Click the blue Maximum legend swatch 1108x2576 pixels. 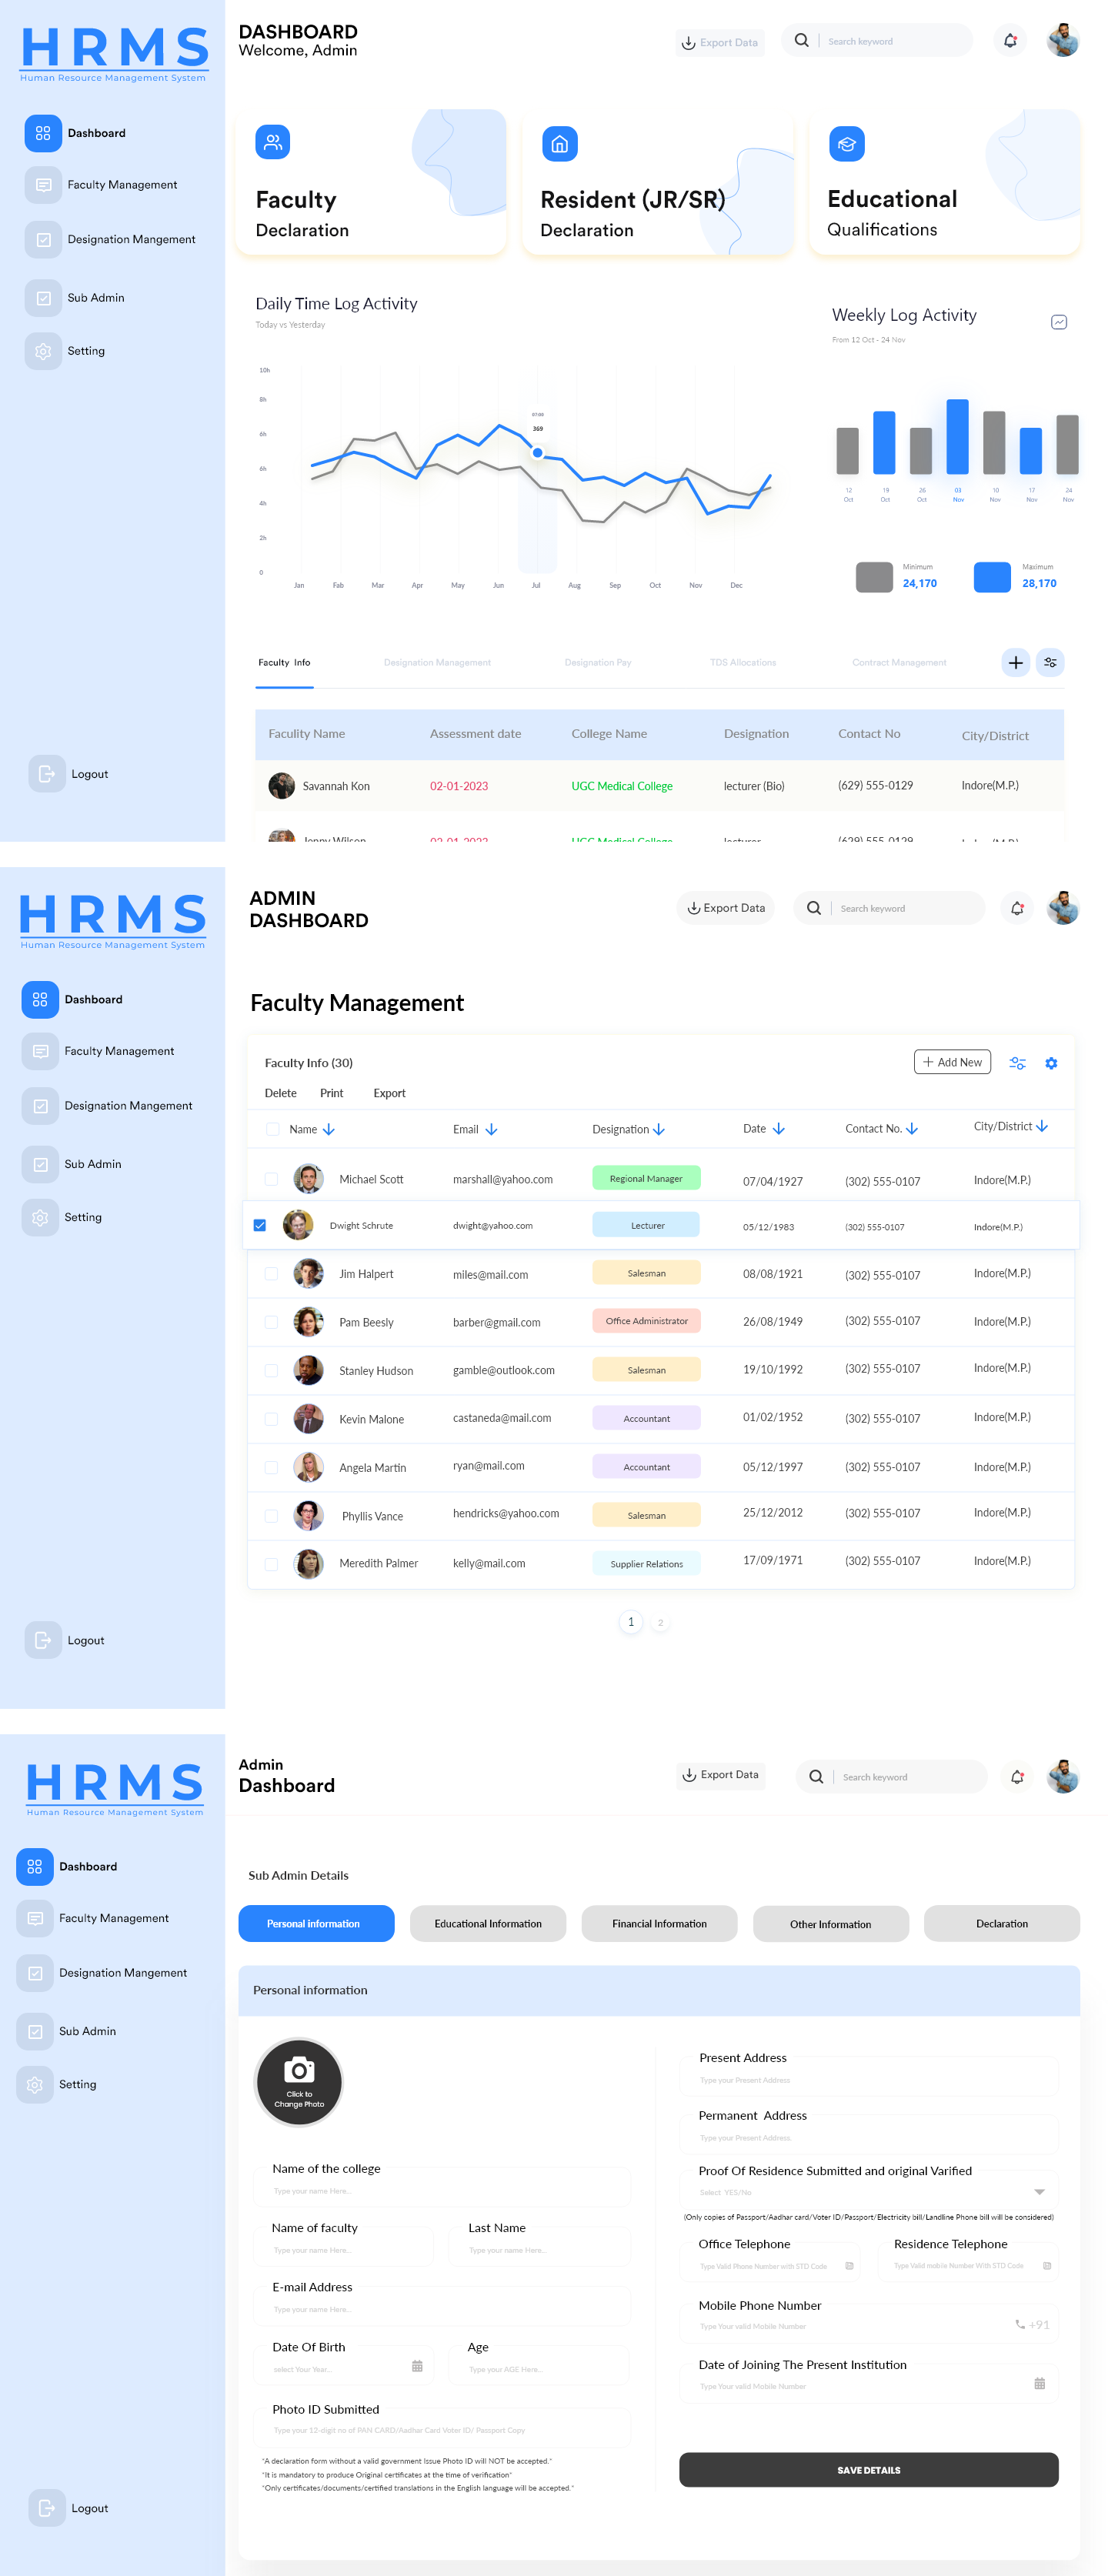coord(992,577)
